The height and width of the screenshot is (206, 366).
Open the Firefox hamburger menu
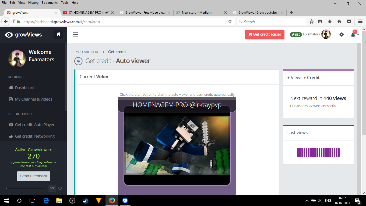(x=360, y=22)
